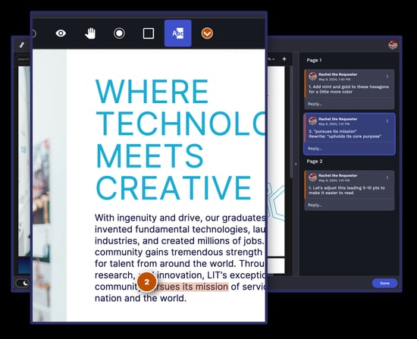The width and height of the screenshot is (417, 339).
Task: Click the document scrollbar in the back window
Action: pyautogui.click(x=291, y=122)
